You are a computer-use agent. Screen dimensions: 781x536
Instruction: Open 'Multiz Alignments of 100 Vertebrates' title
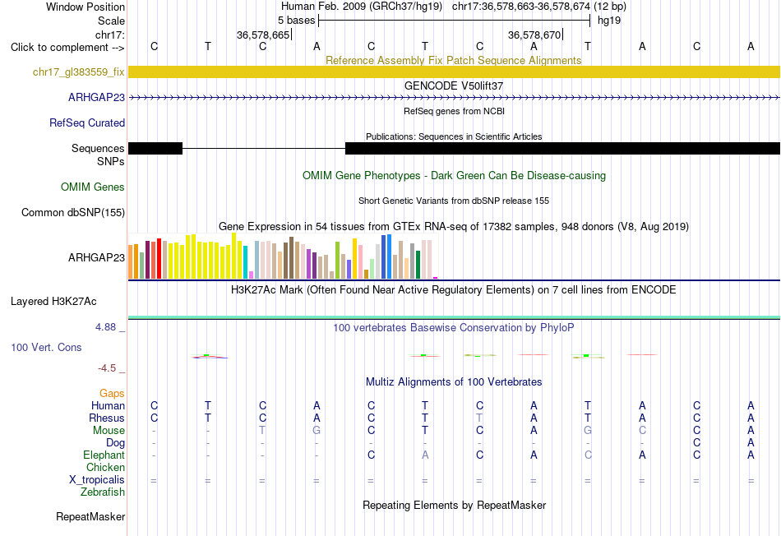click(454, 382)
